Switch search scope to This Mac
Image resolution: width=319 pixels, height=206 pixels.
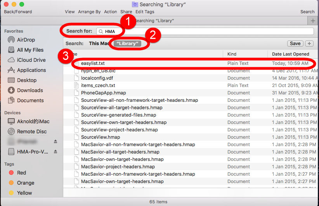[99, 44]
